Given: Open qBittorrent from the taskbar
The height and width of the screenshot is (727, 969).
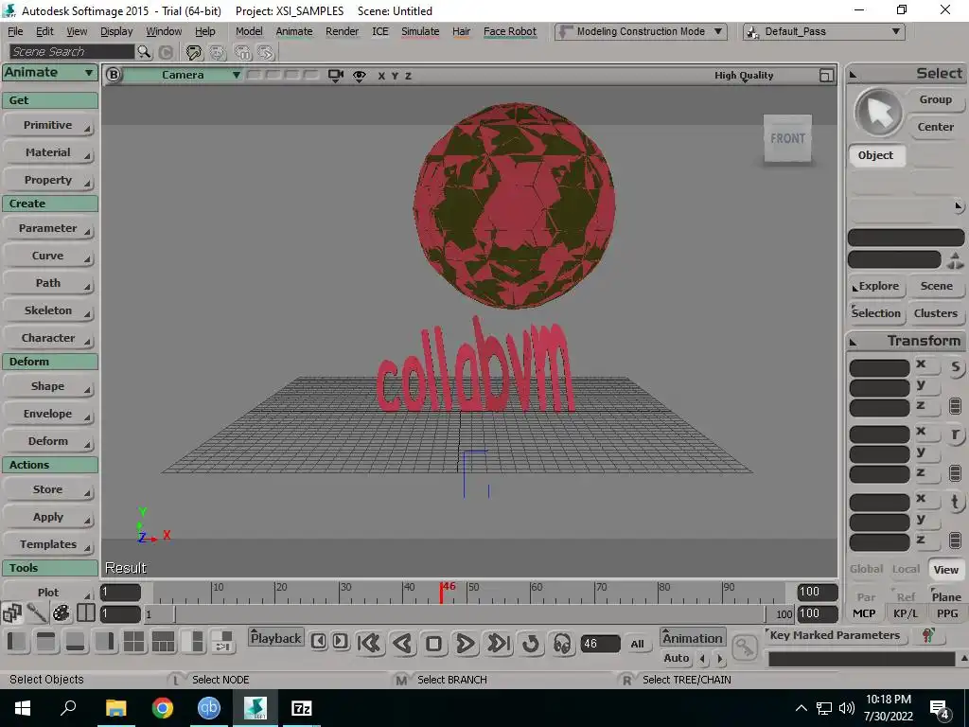Looking at the screenshot, I should [x=209, y=708].
